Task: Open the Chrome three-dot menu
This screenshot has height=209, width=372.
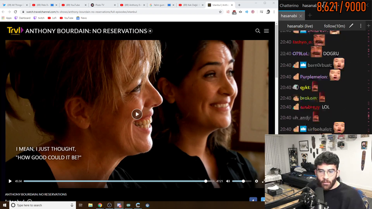Action: pos(274,12)
